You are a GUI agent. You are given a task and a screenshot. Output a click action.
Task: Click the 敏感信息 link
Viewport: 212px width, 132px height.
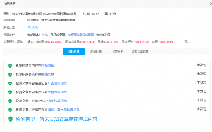pyautogui.click(x=48, y=74)
